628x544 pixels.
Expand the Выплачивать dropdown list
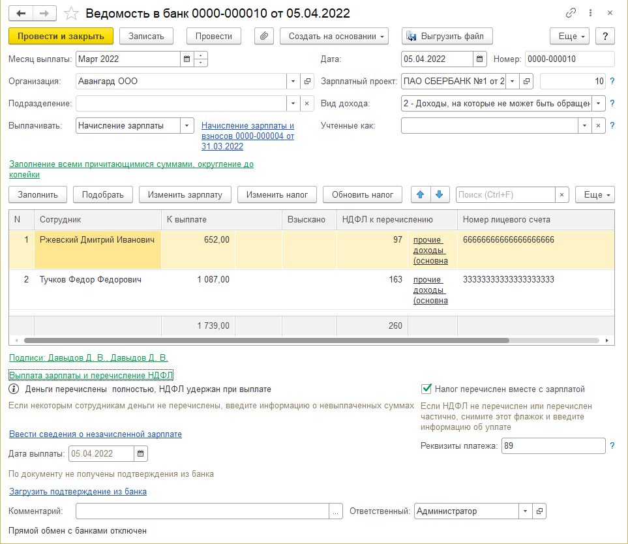click(x=187, y=126)
